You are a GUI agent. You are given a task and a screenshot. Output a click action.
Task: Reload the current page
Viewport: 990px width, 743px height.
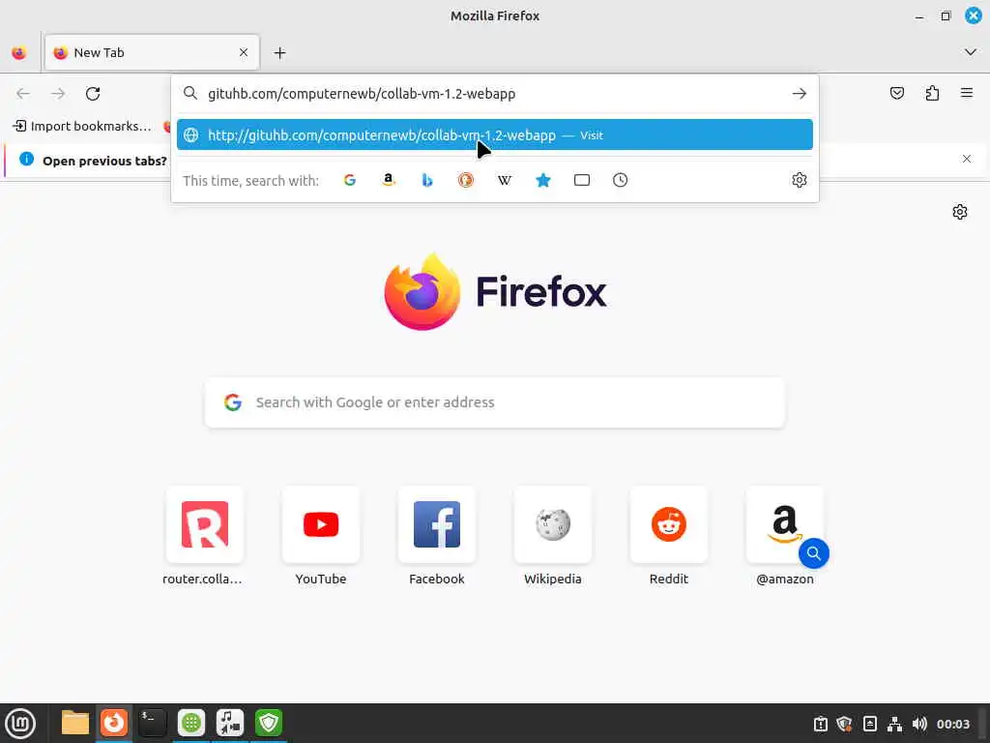[x=93, y=94]
